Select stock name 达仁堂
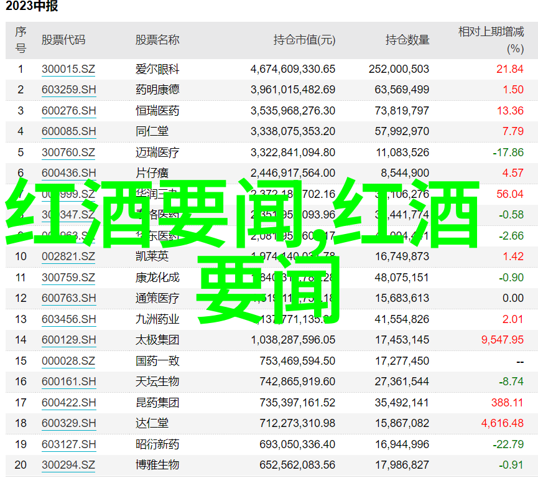Viewport: 538px width, 483px height. click(x=152, y=423)
